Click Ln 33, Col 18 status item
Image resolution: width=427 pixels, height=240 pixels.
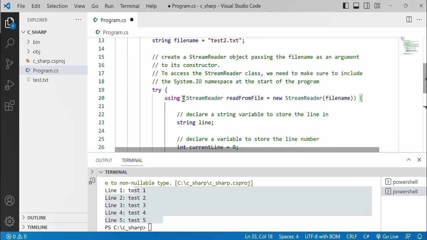click(x=259, y=236)
